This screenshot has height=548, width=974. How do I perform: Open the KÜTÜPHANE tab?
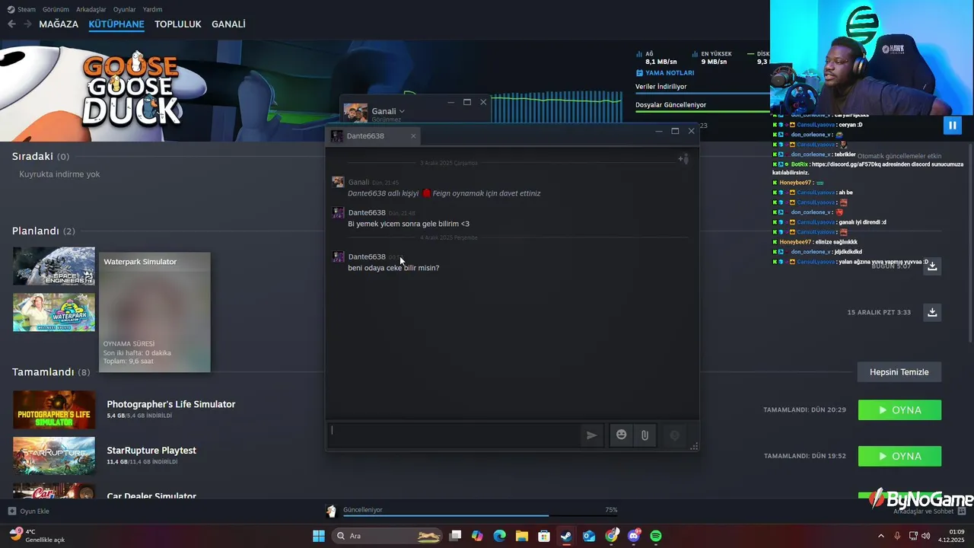[x=116, y=24]
